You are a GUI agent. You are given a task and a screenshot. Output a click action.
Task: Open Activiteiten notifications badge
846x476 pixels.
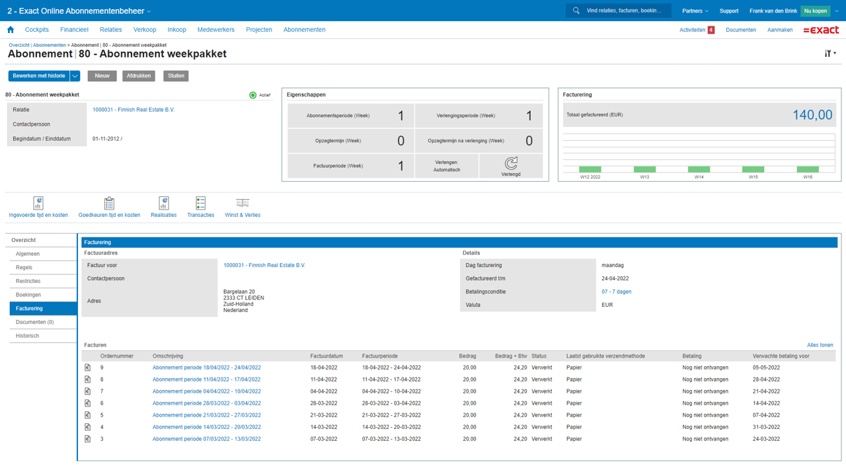tap(711, 30)
